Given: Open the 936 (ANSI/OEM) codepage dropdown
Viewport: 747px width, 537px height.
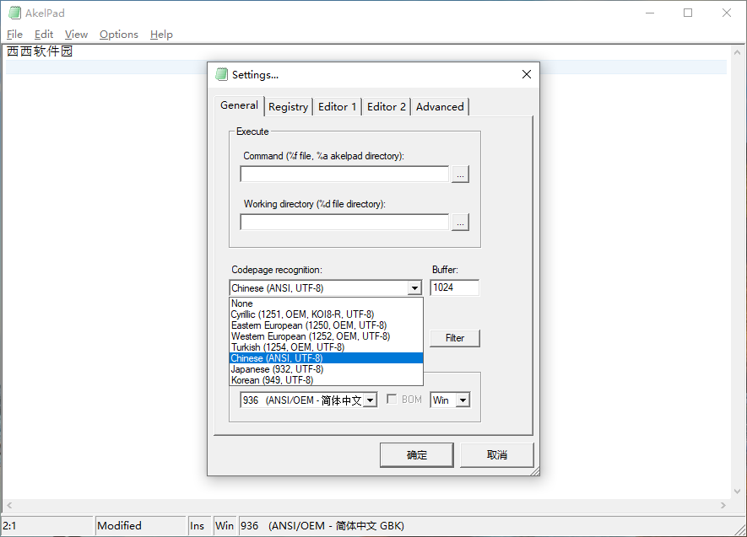Looking at the screenshot, I should click(371, 400).
